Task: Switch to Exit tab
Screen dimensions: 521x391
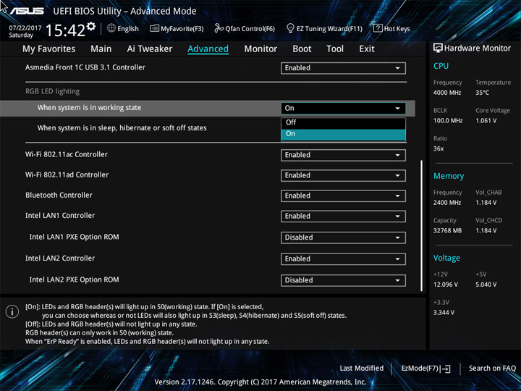Action: tap(367, 49)
